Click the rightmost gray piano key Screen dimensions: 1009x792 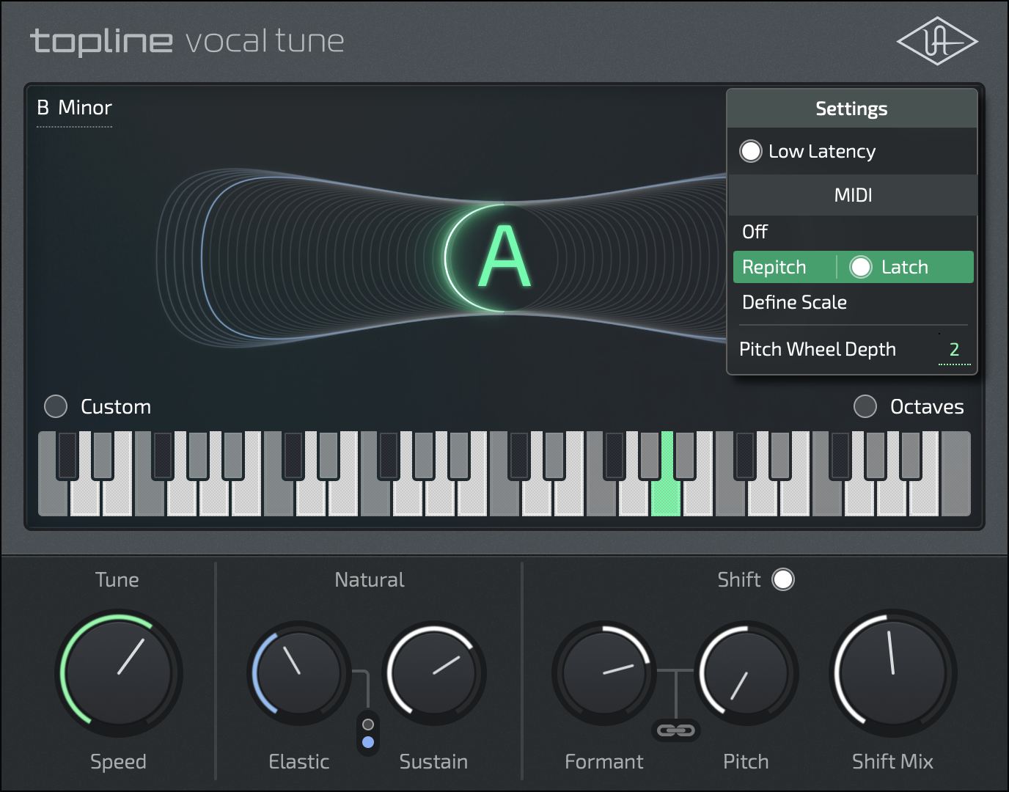tap(956, 474)
